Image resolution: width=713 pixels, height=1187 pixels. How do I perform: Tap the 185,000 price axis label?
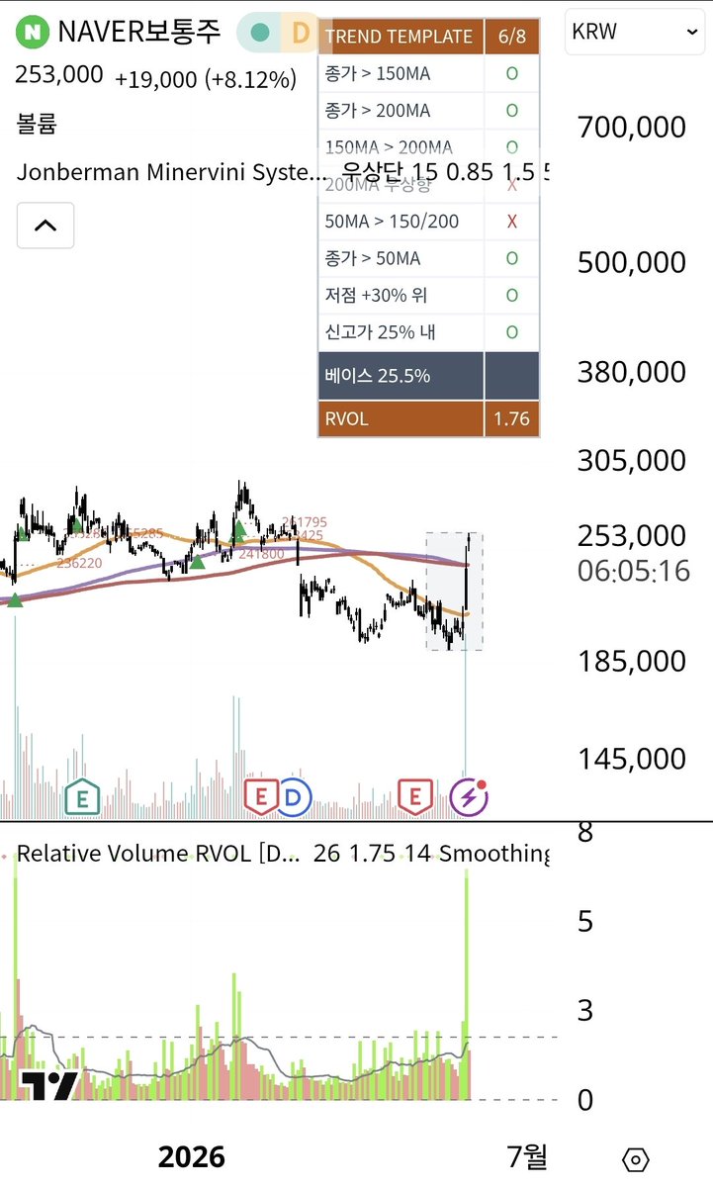tap(632, 660)
